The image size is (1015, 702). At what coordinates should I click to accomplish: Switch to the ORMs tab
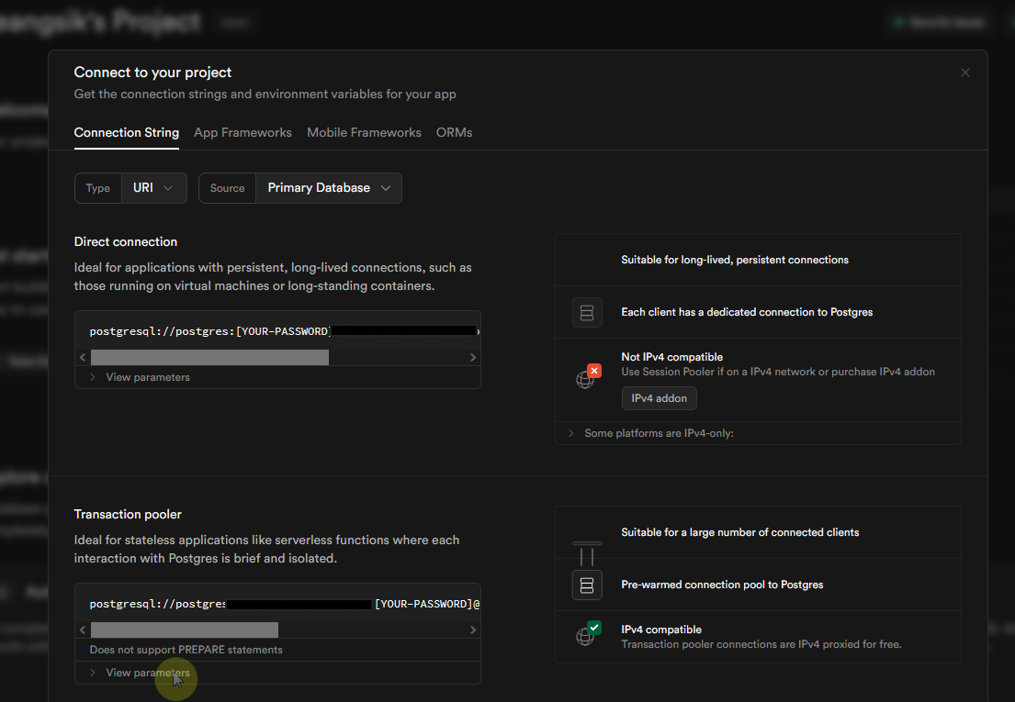pos(454,132)
